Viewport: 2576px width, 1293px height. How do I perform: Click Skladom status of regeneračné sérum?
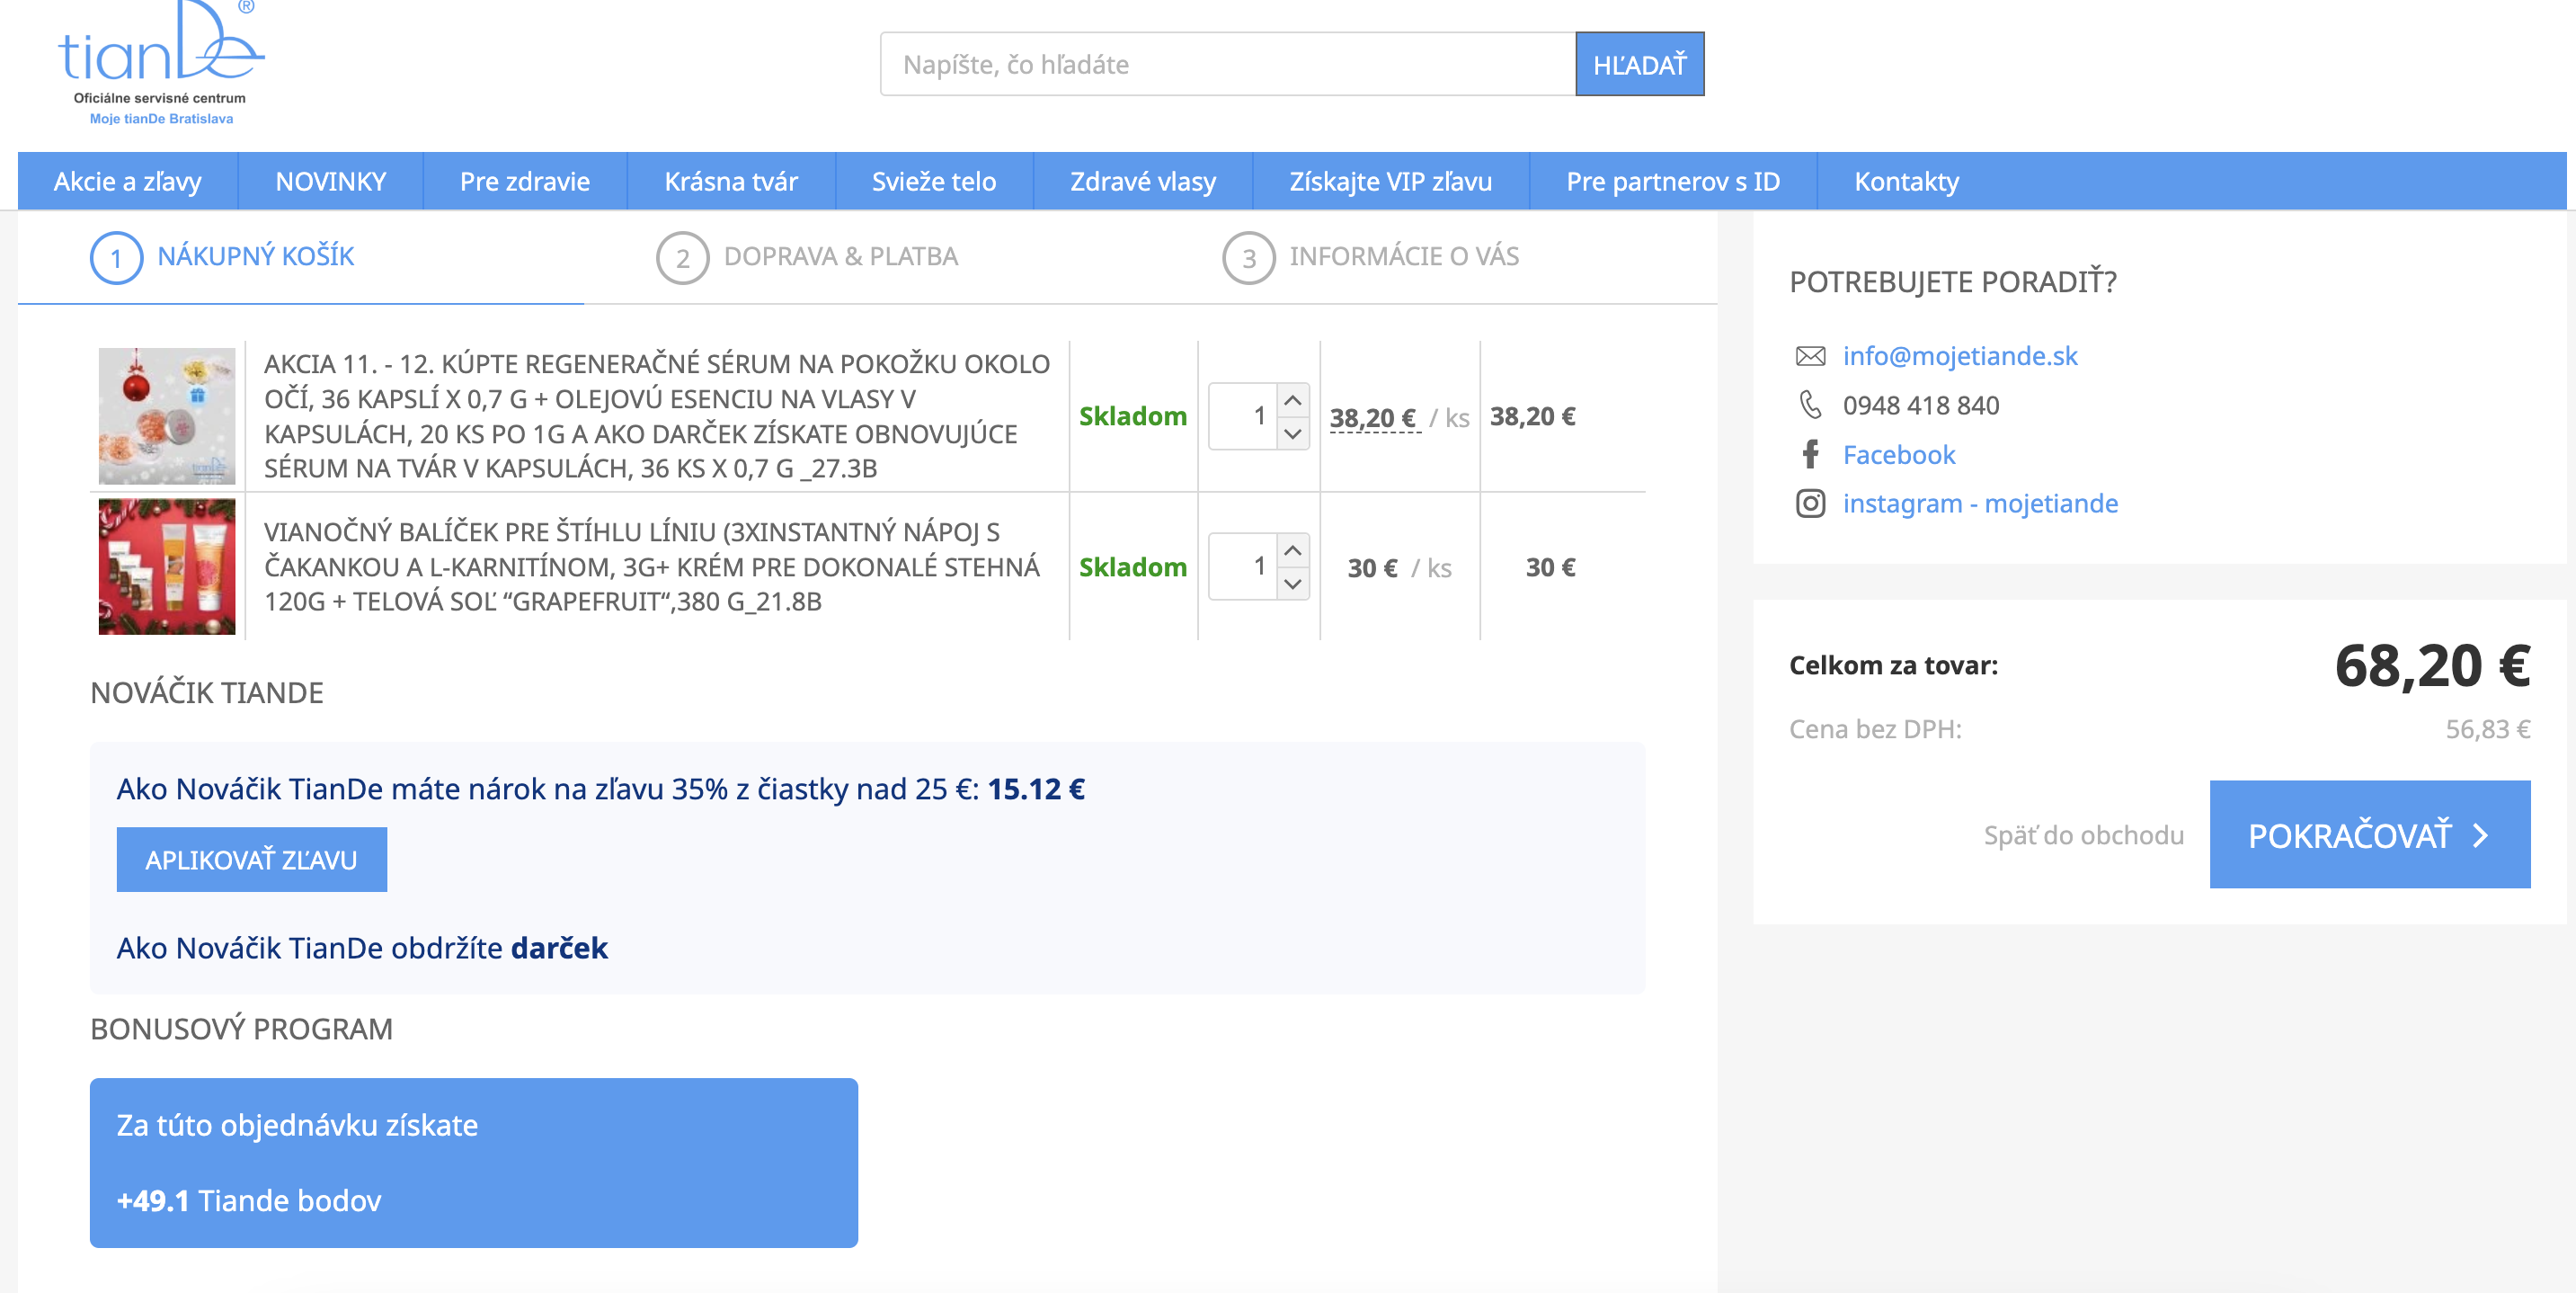coord(1133,416)
